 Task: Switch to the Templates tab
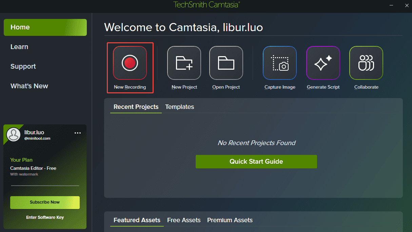point(179,107)
